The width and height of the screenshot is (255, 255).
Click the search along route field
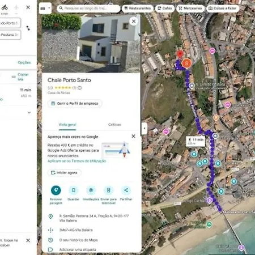coord(88,8)
